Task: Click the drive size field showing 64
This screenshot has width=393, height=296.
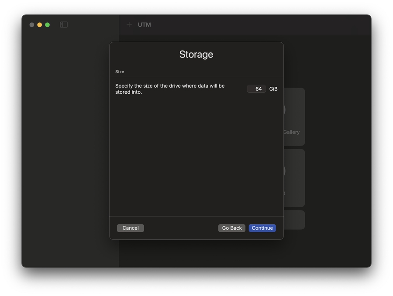Action: [x=256, y=89]
